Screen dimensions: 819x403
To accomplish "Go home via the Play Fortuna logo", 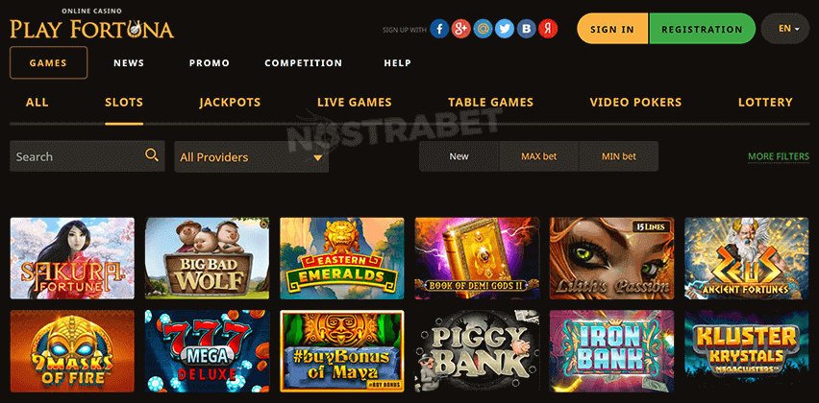I will (91, 25).
